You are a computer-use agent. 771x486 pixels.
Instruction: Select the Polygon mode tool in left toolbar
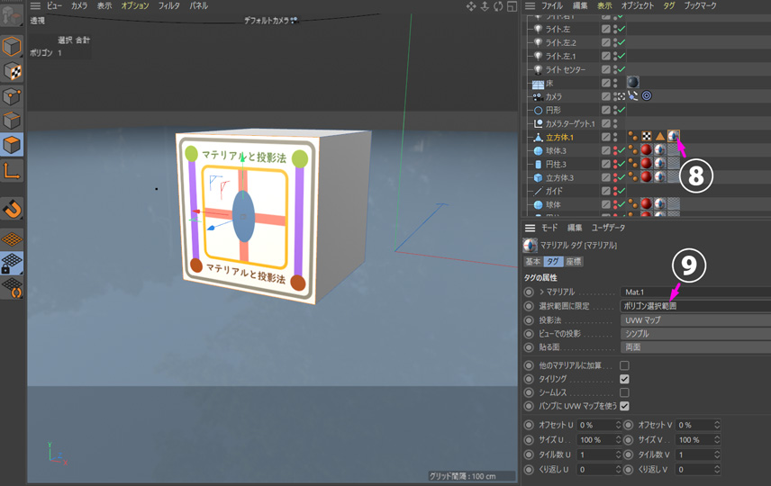click(13, 144)
